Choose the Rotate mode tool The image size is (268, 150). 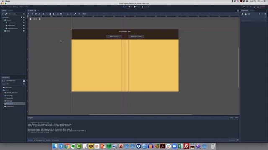36,14
